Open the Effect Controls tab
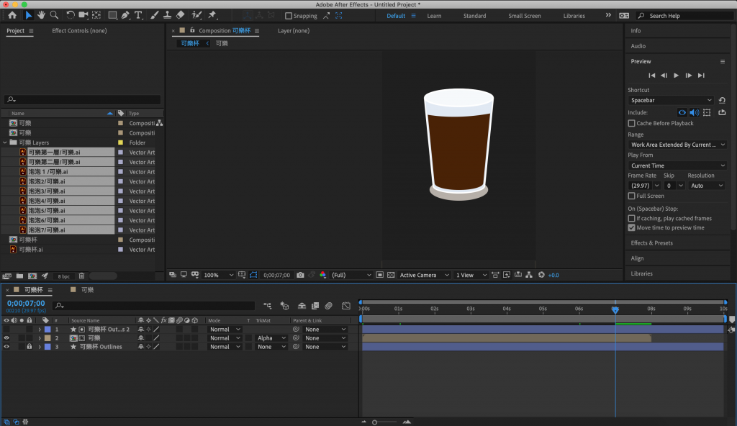Viewport: 737px width, 426px height. click(79, 31)
